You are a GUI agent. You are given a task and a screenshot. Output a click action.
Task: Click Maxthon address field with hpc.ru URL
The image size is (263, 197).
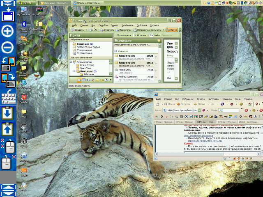coord(182,110)
